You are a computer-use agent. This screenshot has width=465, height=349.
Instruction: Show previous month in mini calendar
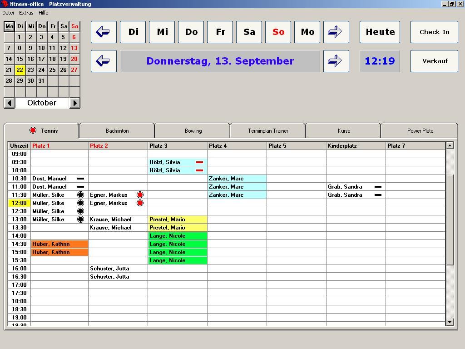[10, 103]
